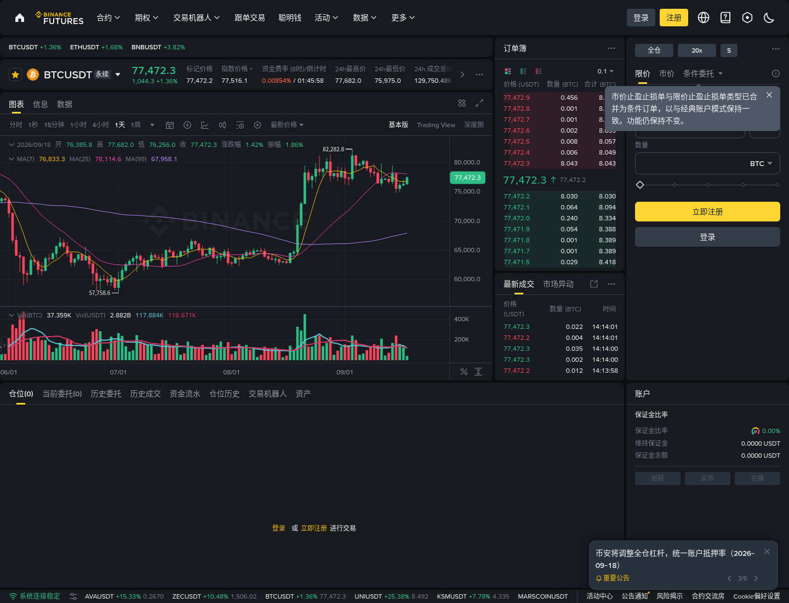
Task: Open the candlestick style icon
Action: [222, 125]
